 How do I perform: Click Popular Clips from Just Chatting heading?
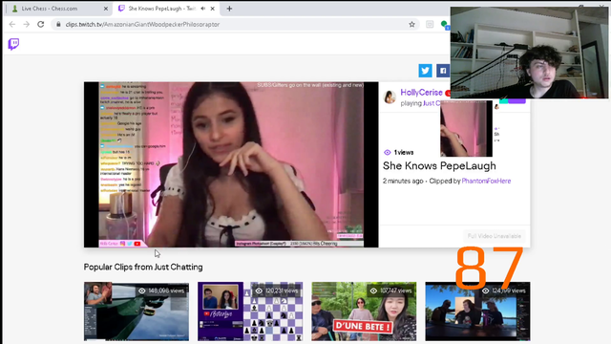click(143, 268)
